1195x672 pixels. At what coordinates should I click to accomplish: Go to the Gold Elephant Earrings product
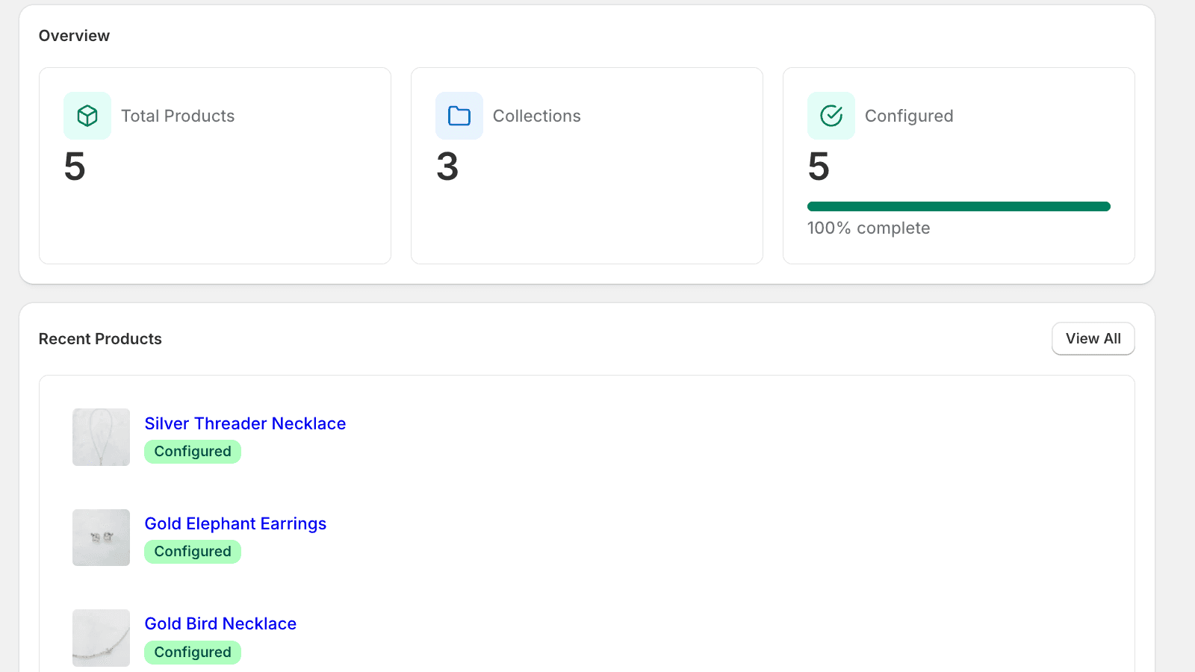pos(235,523)
